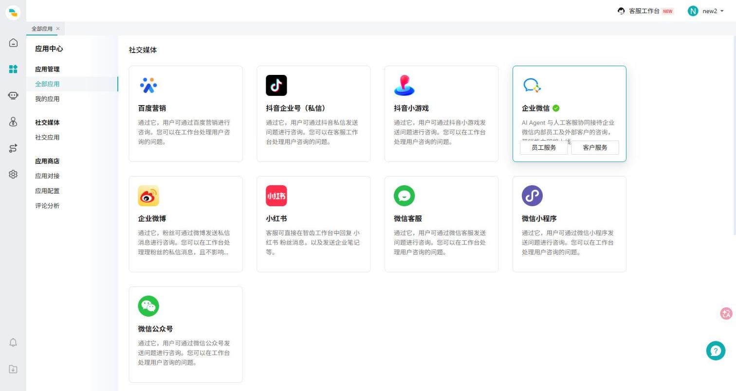736x391 pixels.
Task: Click the pink translate floating icon
Action: [x=726, y=314]
